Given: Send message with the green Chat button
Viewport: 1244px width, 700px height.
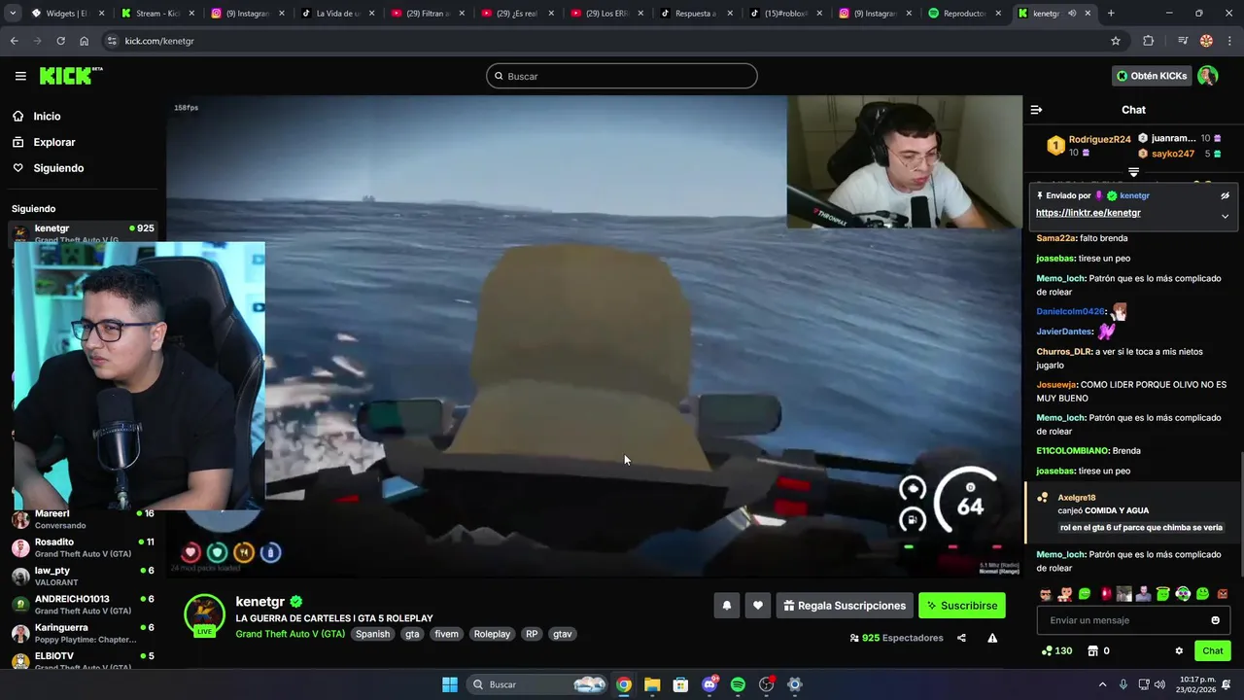Looking at the screenshot, I should pos(1213,650).
